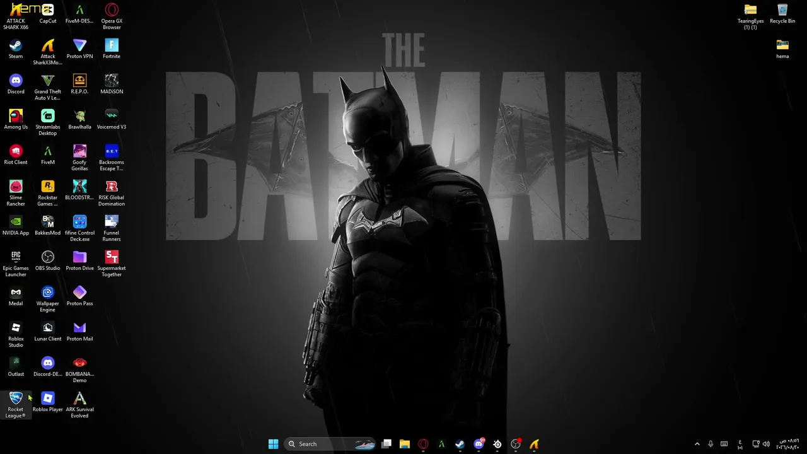This screenshot has width=807, height=454.
Task: Select the Proton VPN desktop icon
Action: tap(79, 49)
